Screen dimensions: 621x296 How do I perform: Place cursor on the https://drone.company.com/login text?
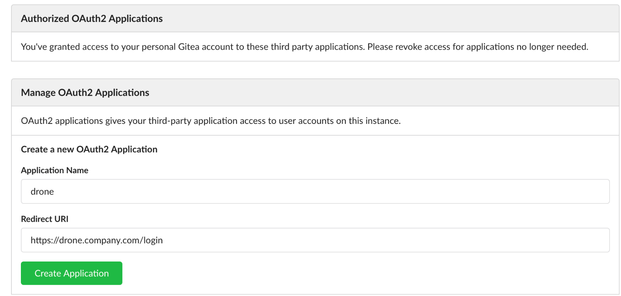pyautogui.click(x=96, y=240)
